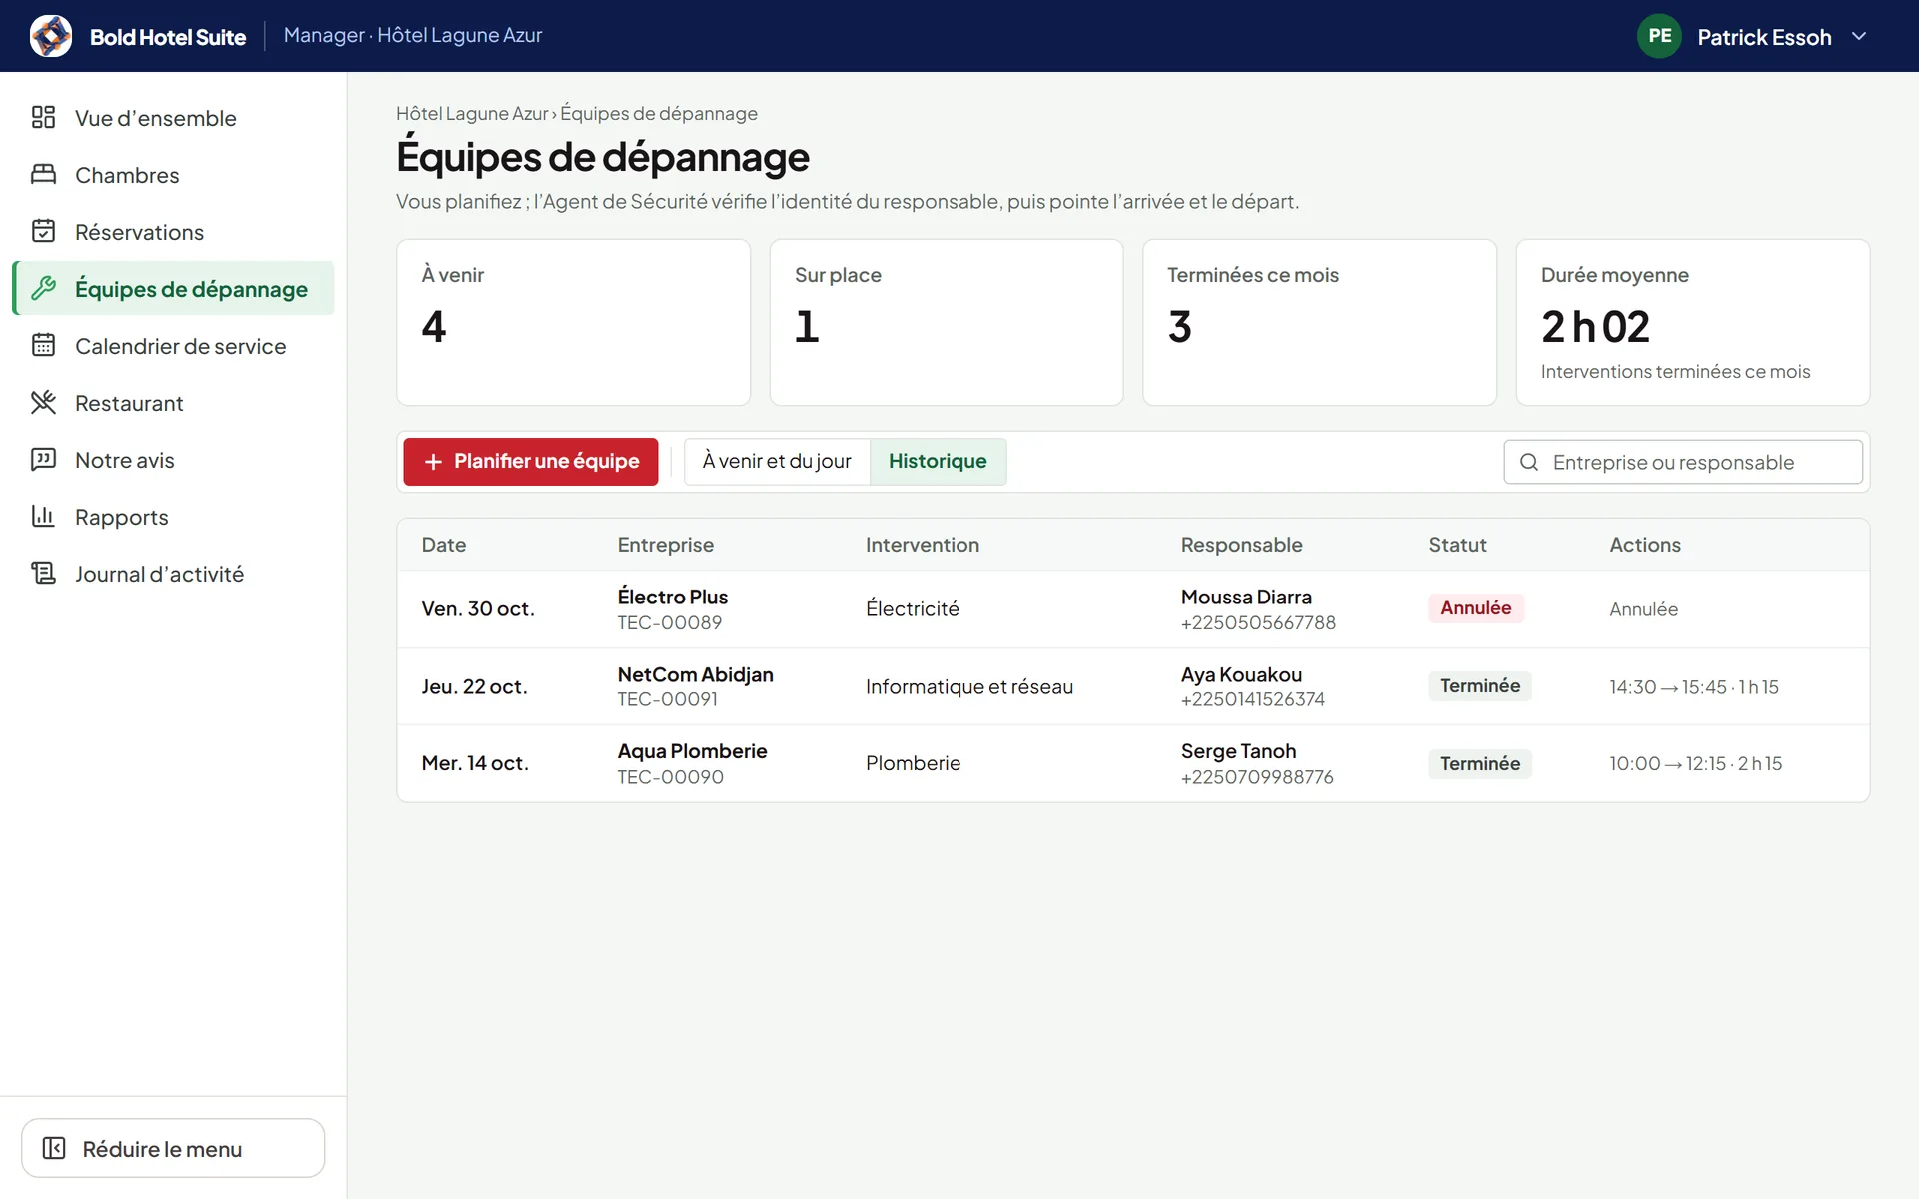Click the Aqua Plomberie company name
Viewport: 1919px width, 1199px height.
692,751
